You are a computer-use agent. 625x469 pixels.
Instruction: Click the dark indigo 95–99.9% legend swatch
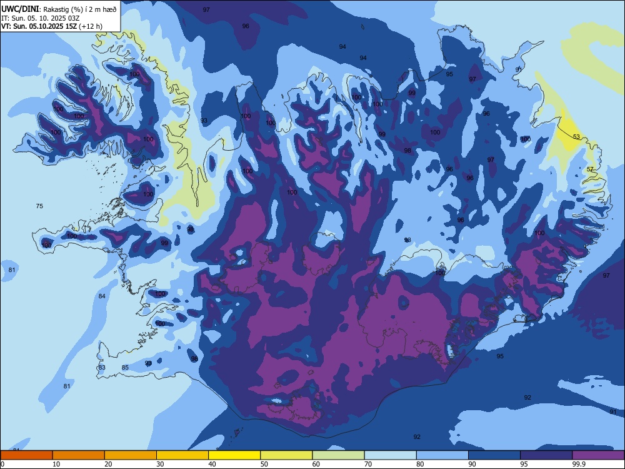tap(546, 455)
